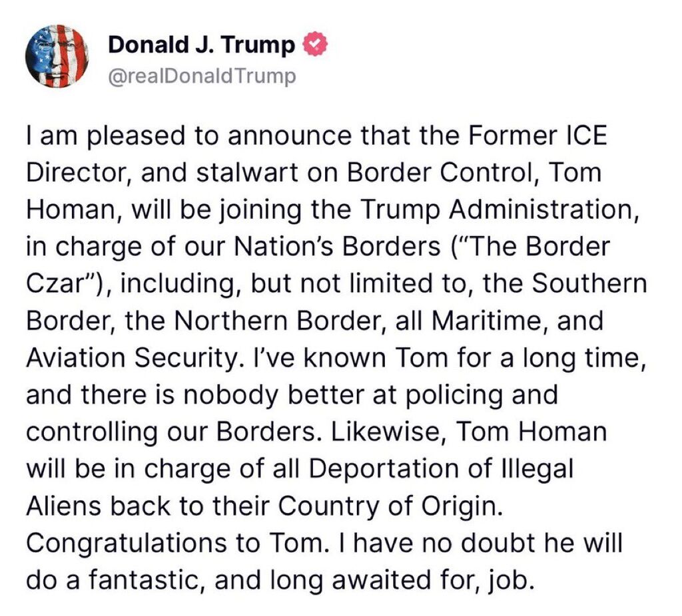Click the phrase "Nation's Borders" in post

338,246
